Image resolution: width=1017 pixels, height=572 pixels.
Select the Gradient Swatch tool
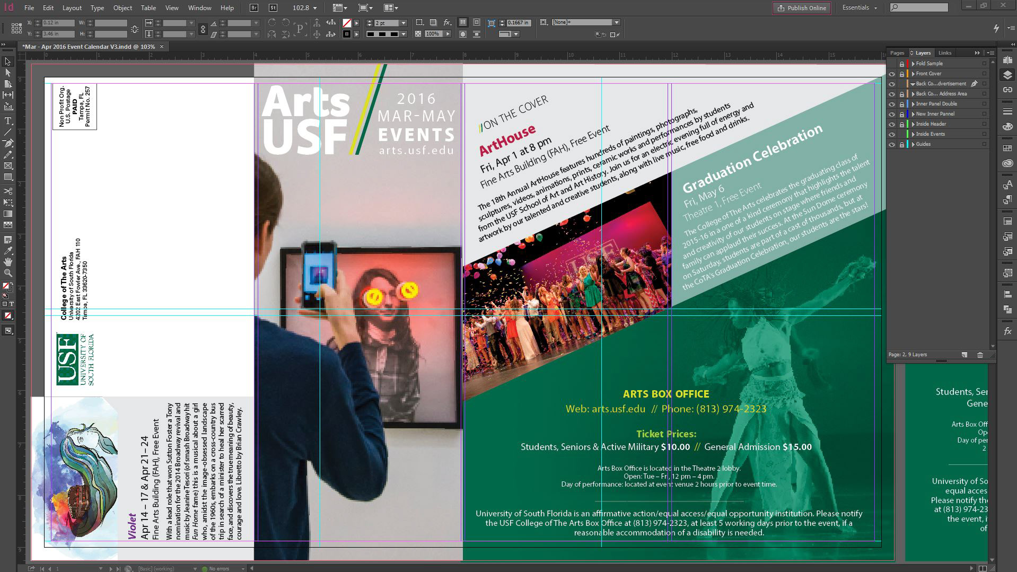coord(7,214)
